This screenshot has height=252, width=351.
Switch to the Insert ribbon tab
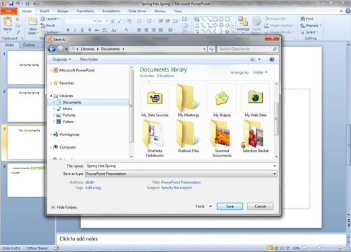point(45,11)
